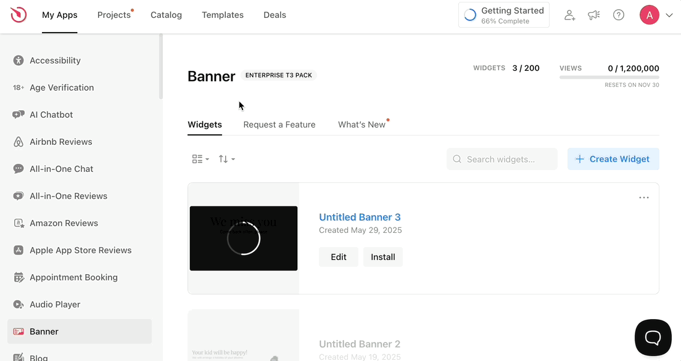681x361 pixels.
Task: Open the sort order dropdown
Action: [226, 159]
